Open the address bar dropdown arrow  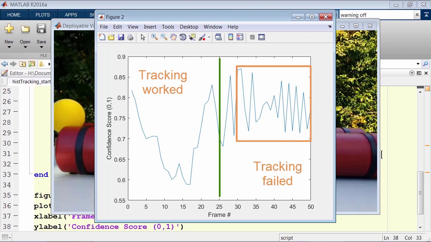(418, 64)
